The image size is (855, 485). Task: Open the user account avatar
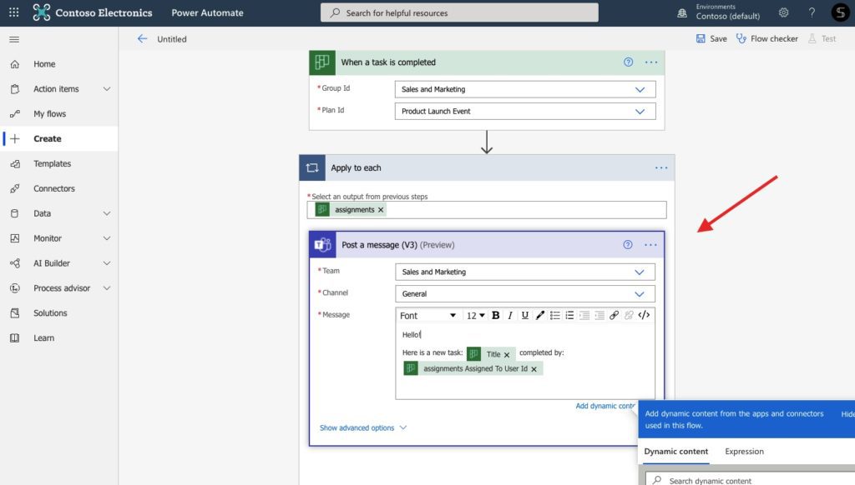pos(840,12)
